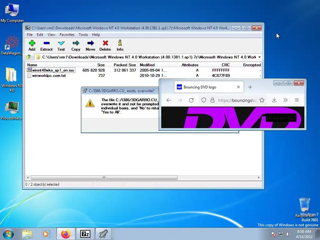Viewport: 320px width, 240px height.
Task: Sort by the Attributes column header
Action: click(x=184, y=65)
